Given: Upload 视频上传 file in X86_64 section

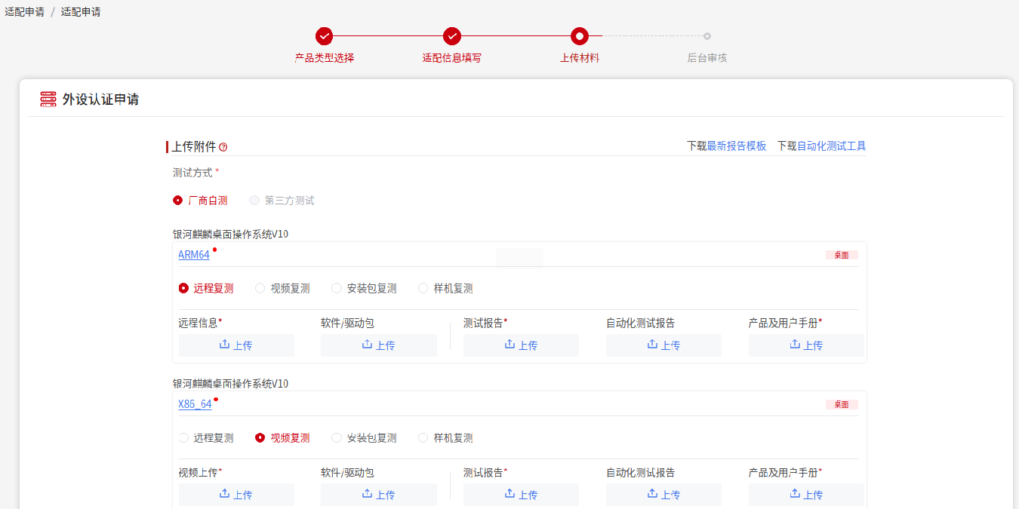Looking at the screenshot, I should pos(236,495).
